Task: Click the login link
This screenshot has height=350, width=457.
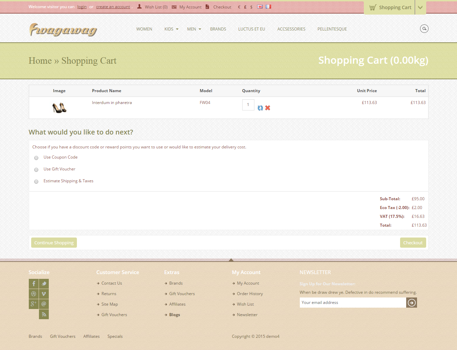Action: click(82, 7)
